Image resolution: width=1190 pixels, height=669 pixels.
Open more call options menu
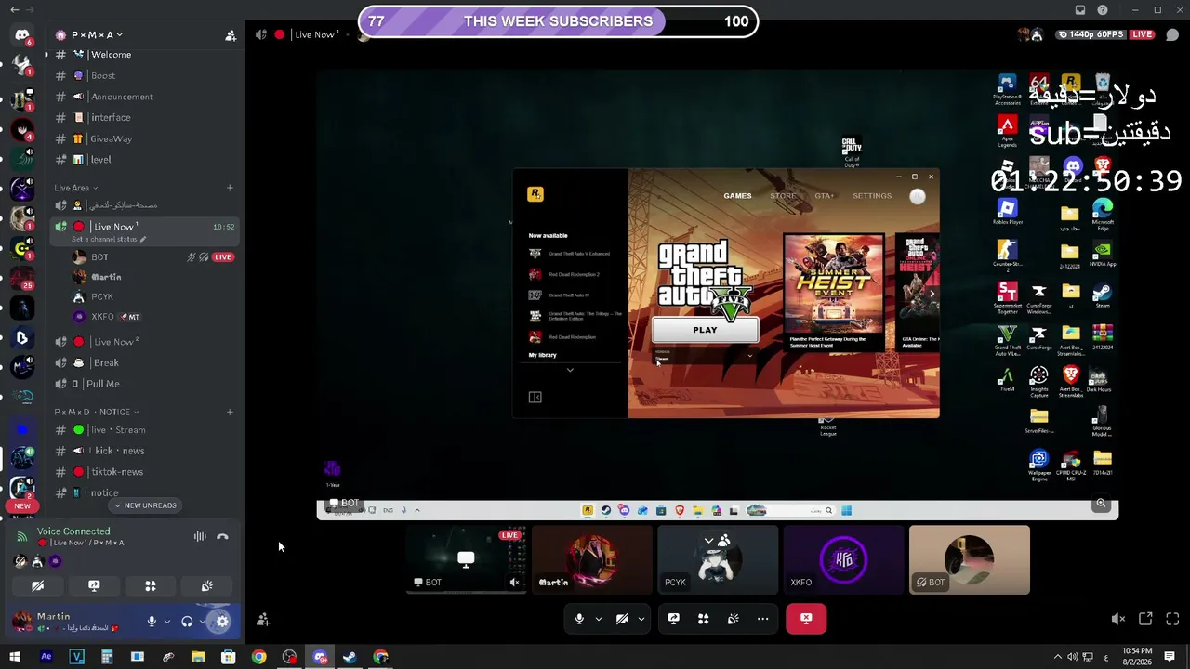[x=763, y=619]
